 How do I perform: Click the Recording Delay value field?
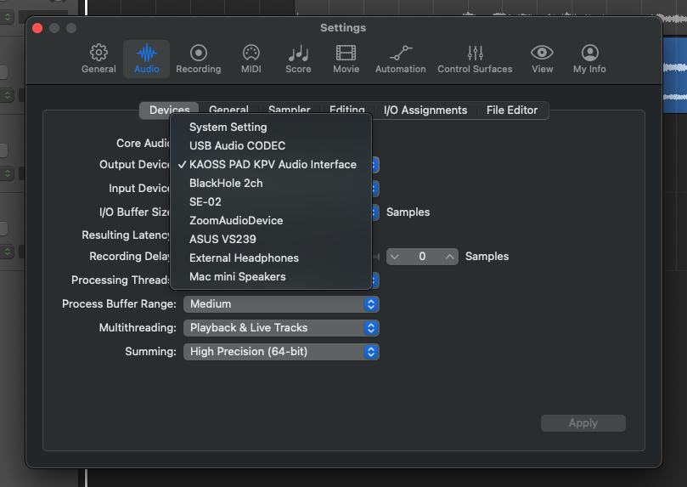click(x=422, y=257)
